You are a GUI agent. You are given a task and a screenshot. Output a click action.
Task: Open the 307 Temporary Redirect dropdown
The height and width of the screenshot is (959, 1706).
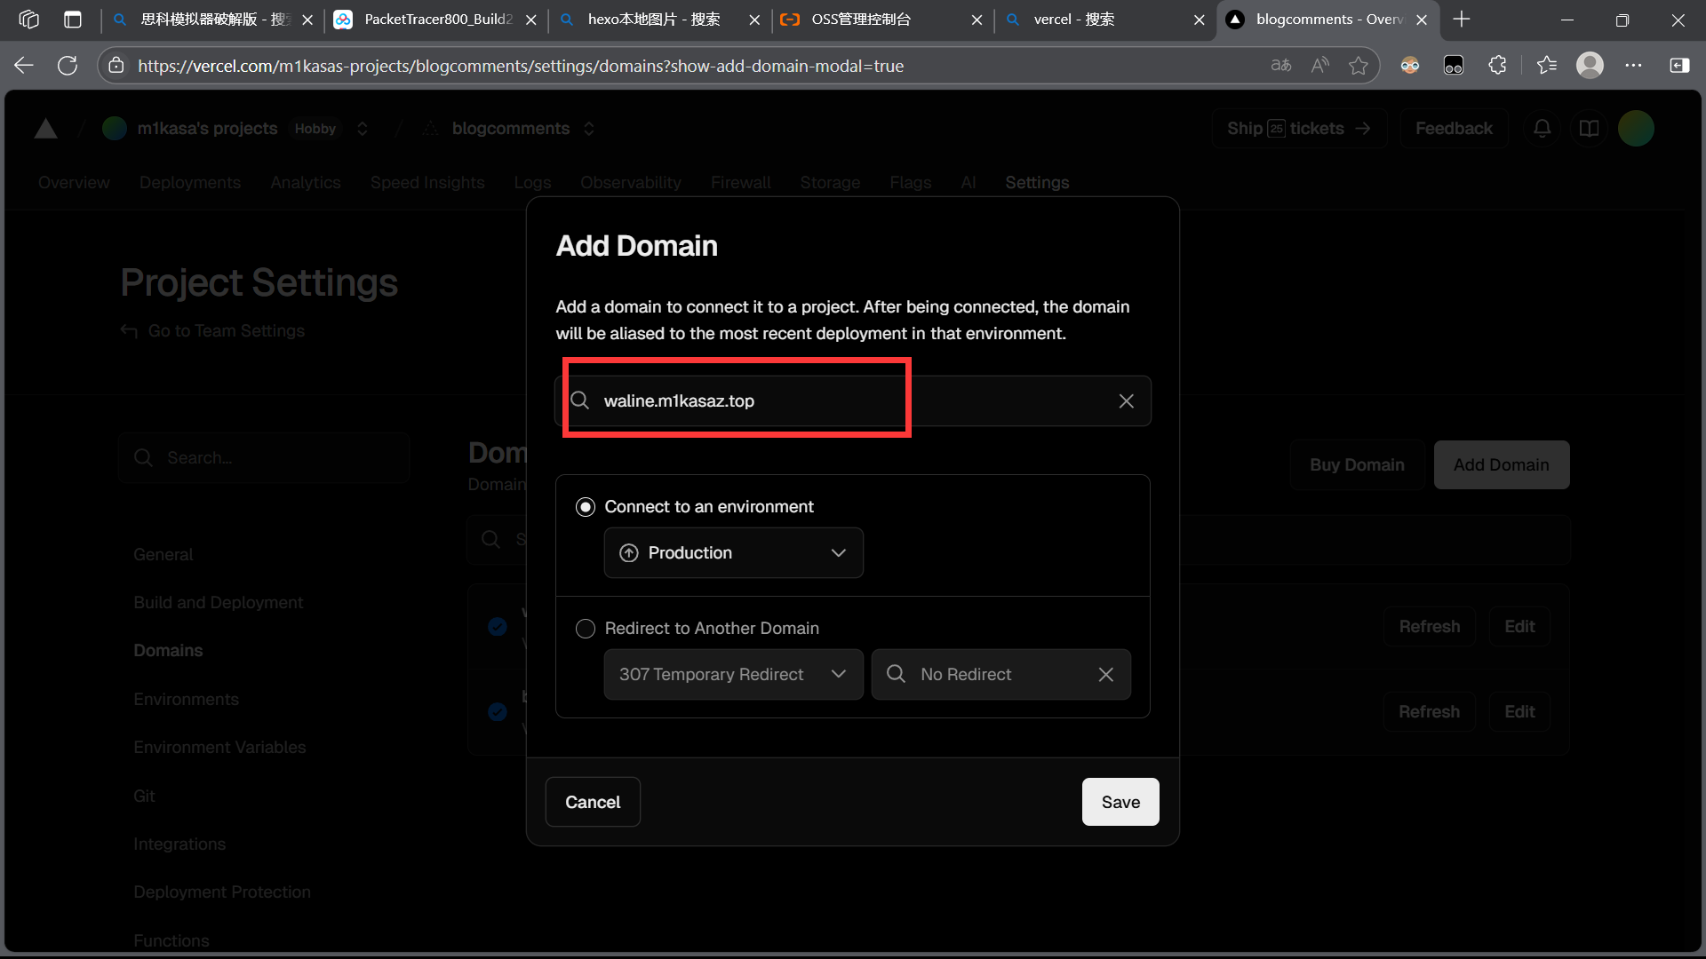click(734, 675)
